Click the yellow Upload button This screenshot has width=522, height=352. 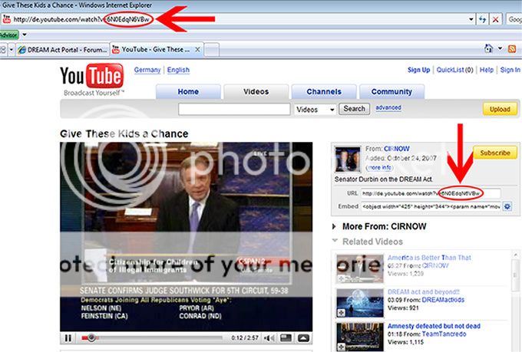click(x=500, y=109)
